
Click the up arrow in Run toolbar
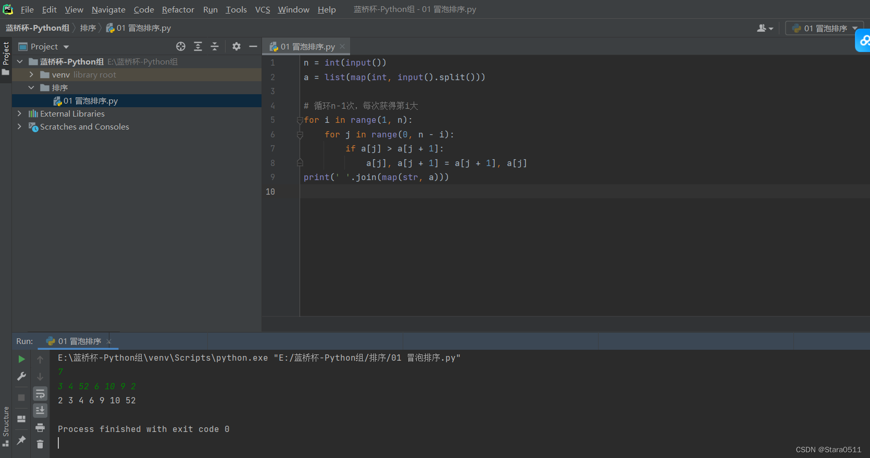(40, 359)
